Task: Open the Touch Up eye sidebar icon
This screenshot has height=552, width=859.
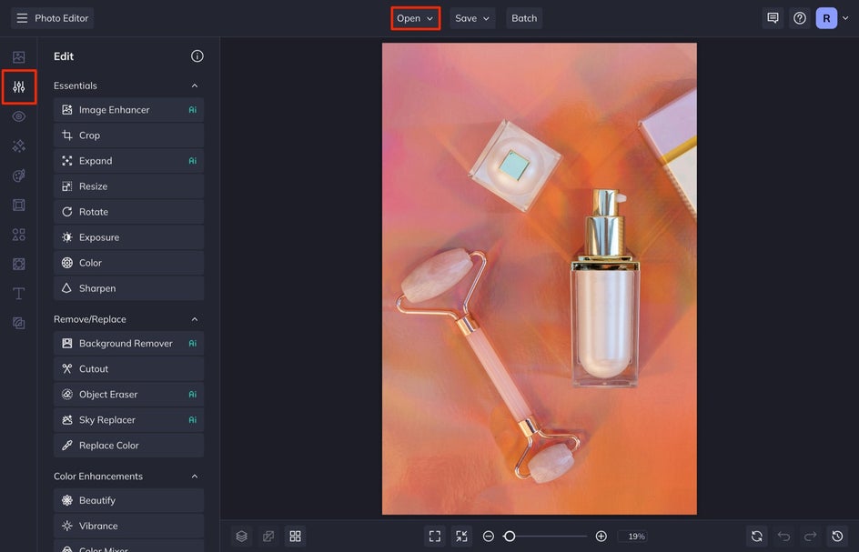Action: pyautogui.click(x=18, y=116)
